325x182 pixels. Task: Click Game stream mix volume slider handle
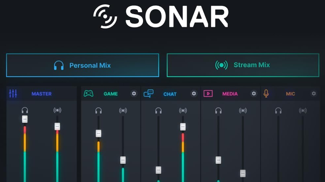tap(123, 160)
